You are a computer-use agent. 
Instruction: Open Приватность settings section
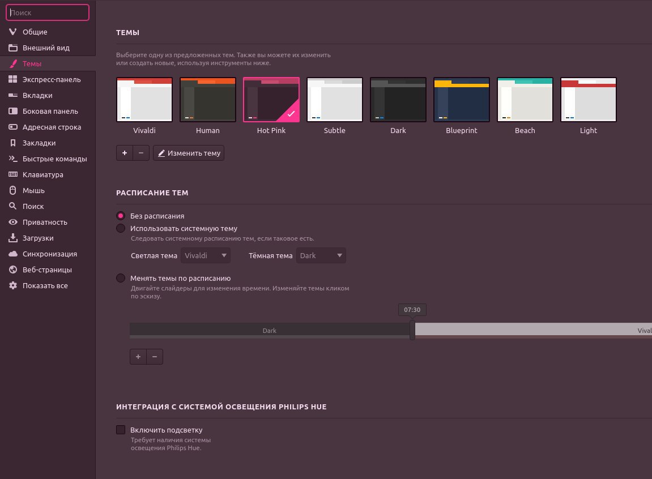point(48,222)
